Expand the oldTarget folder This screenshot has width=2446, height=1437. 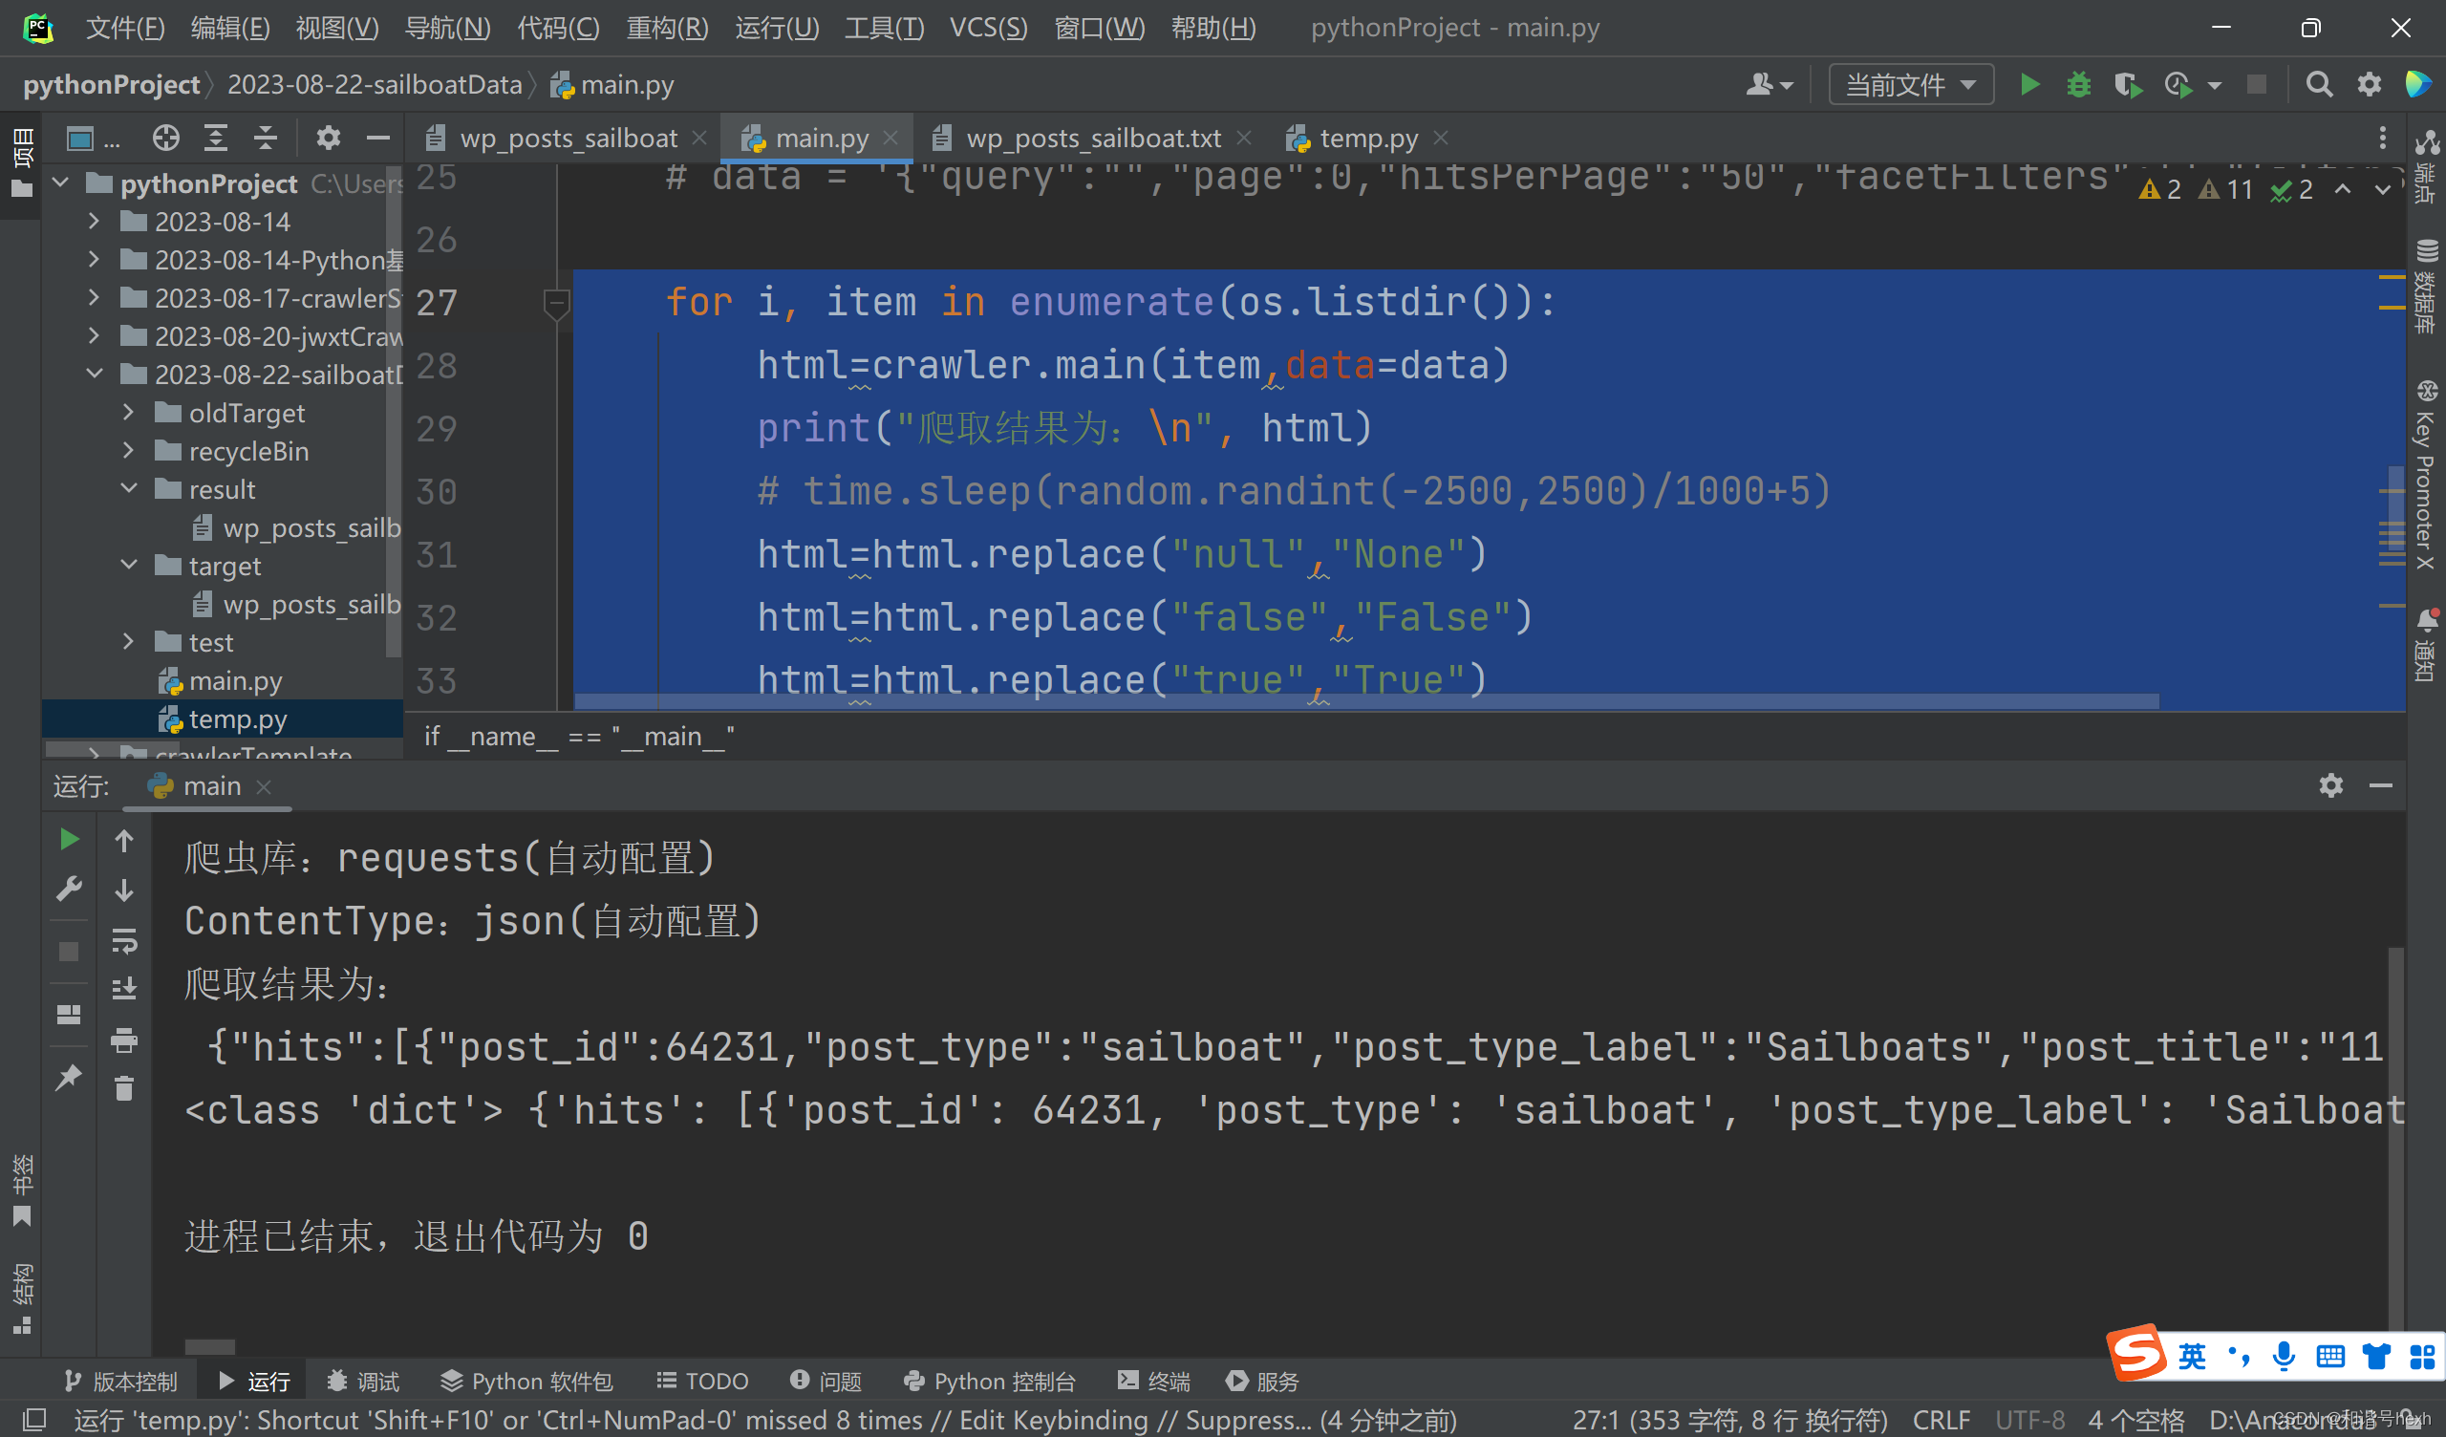(x=128, y=413)
